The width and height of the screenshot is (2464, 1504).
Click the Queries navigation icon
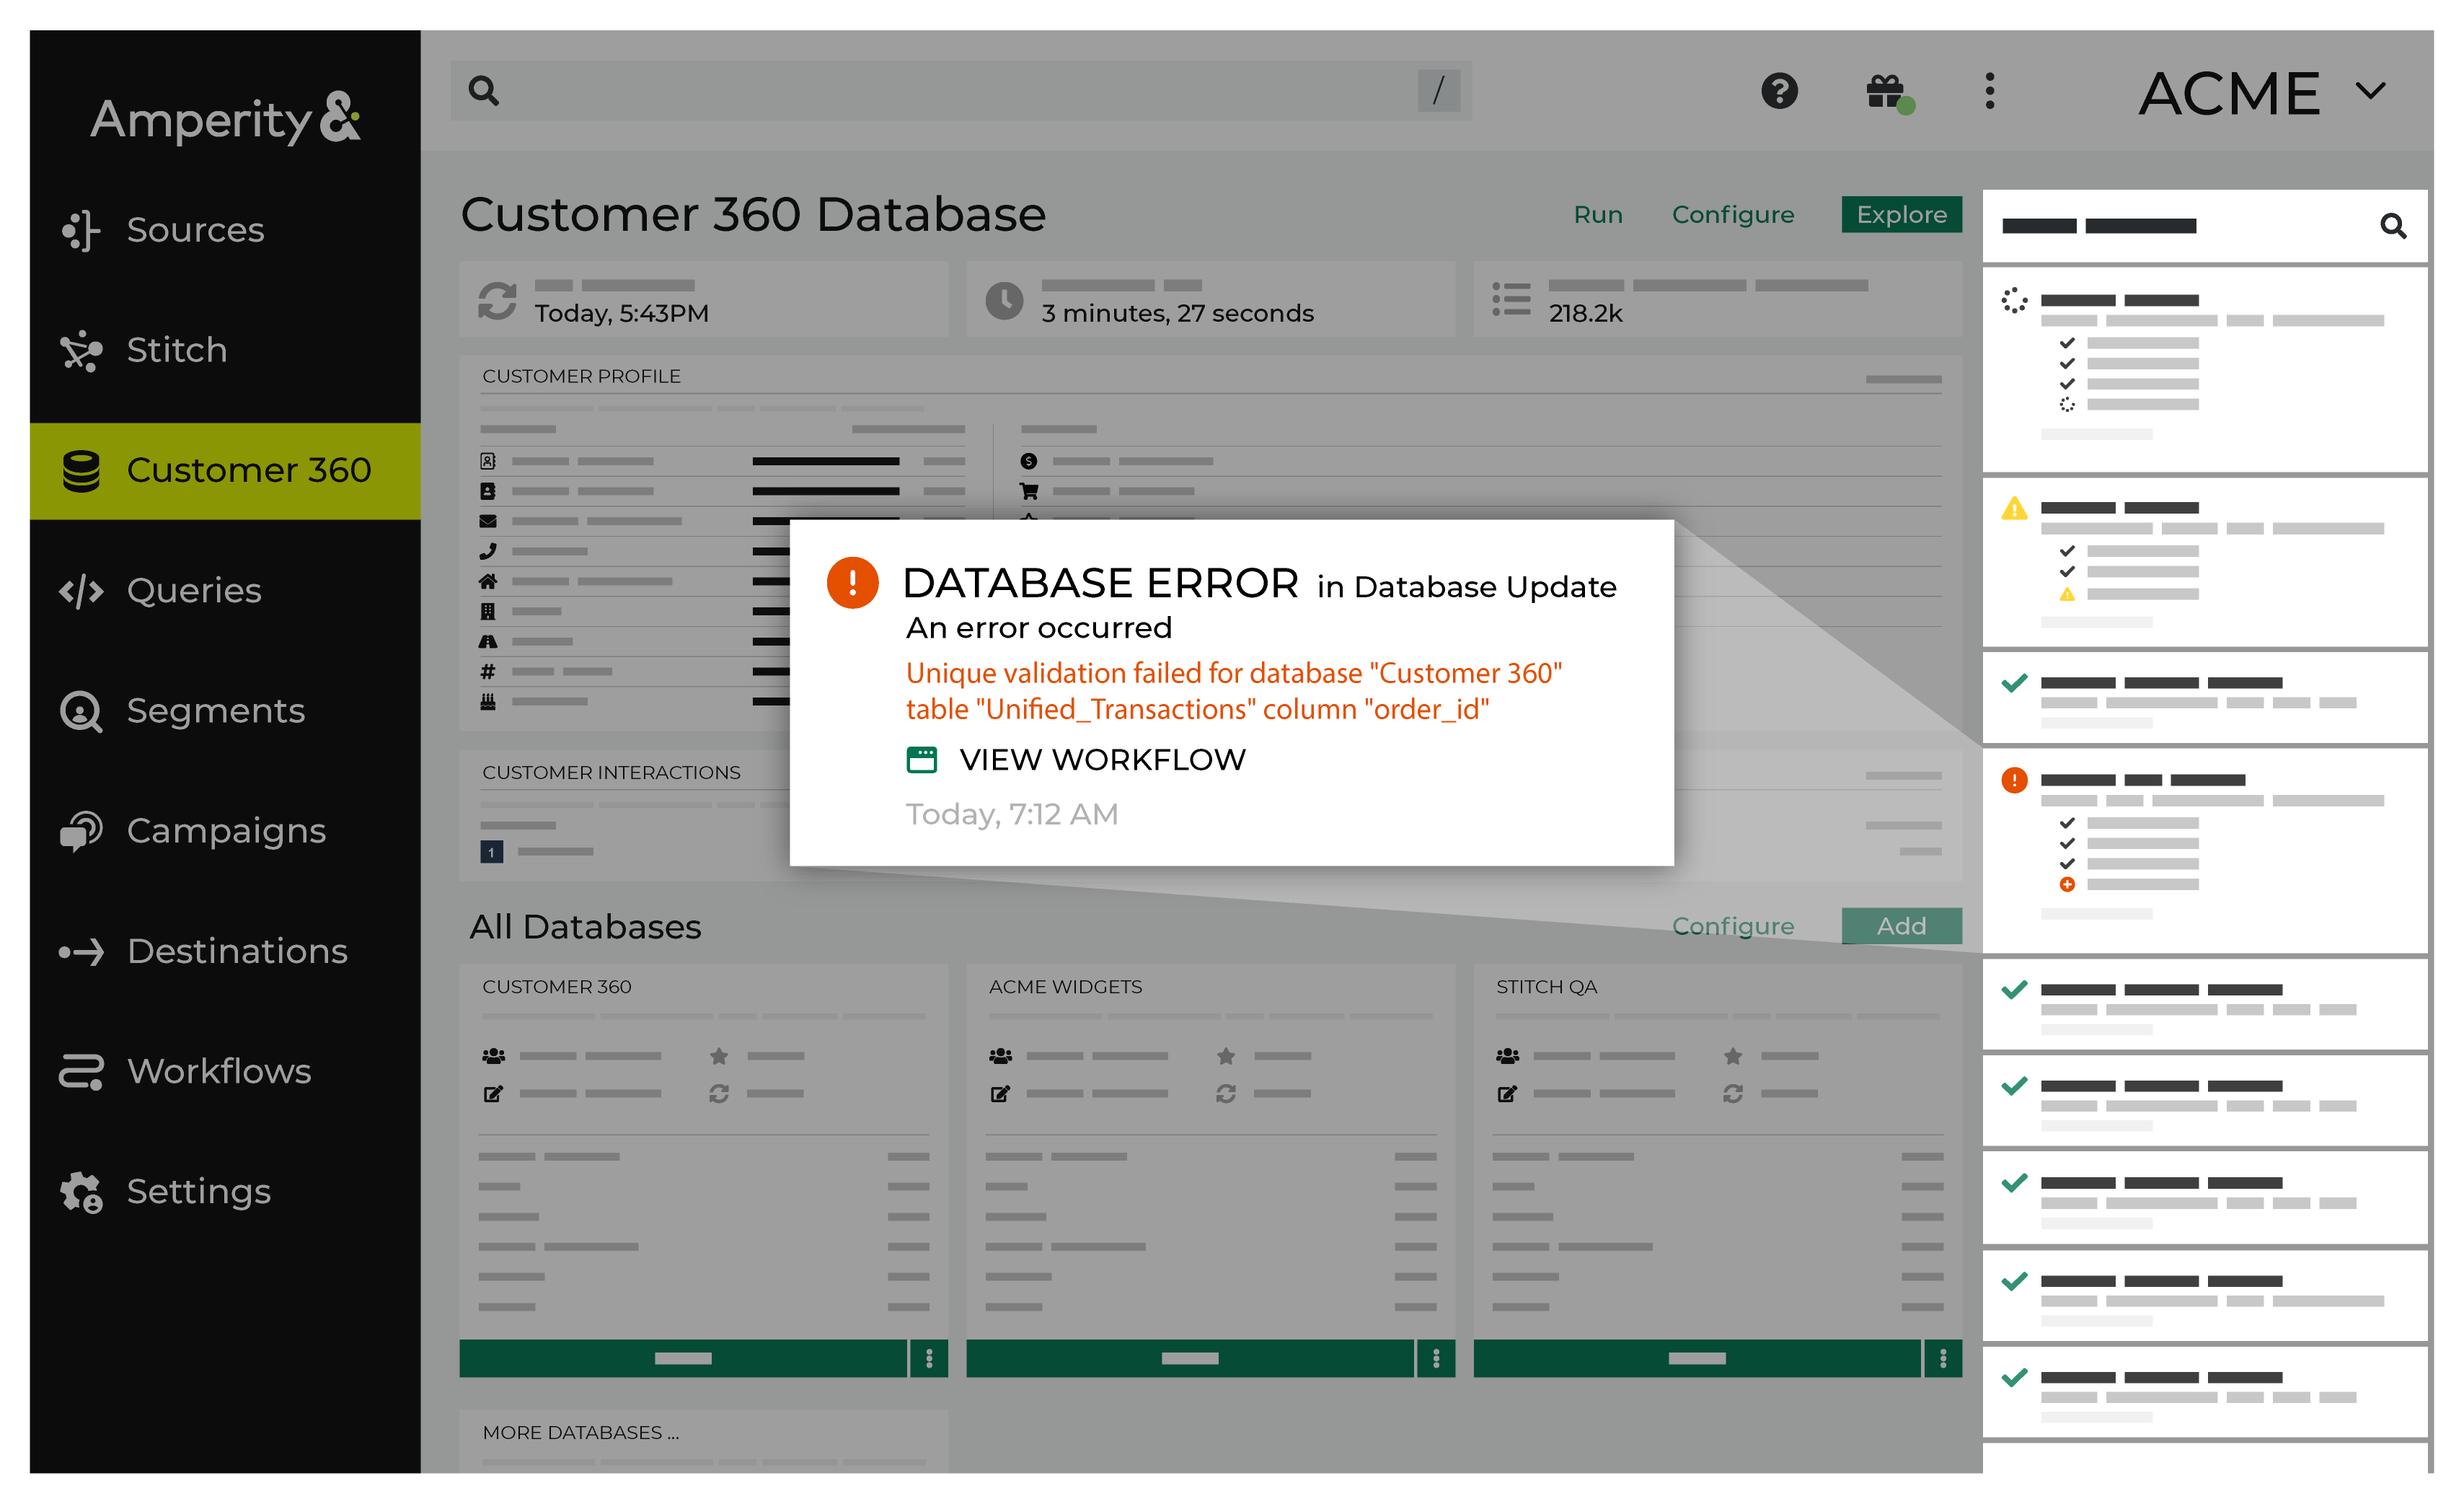88,590
